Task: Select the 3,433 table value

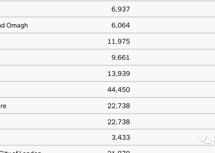Action: tap(121, 137)
